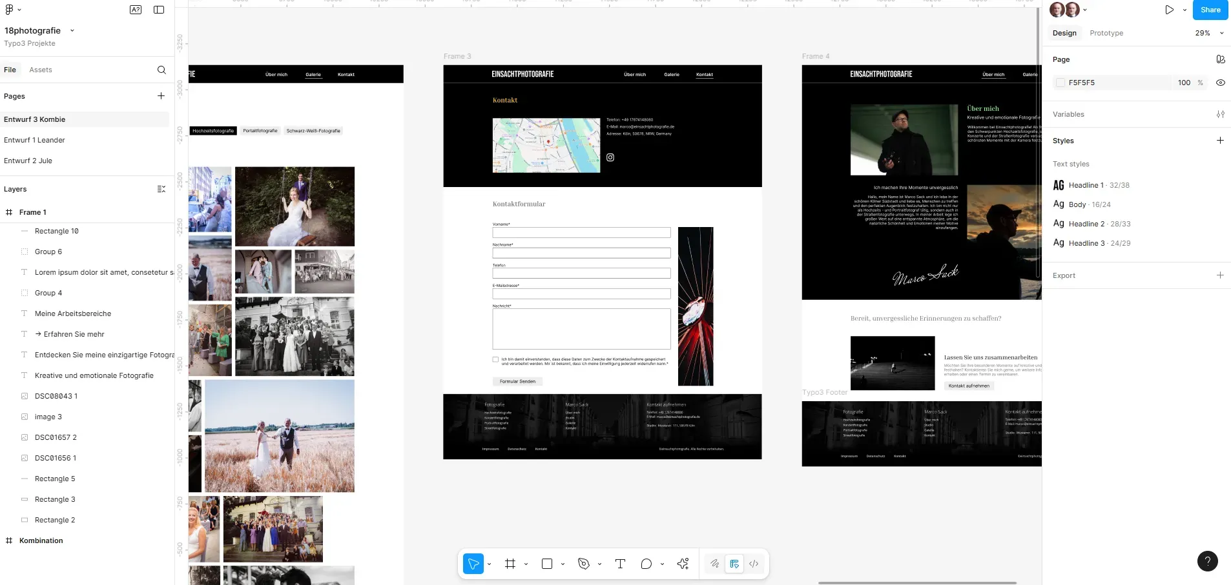Open the 18photografie file name dropdown

[72, 30]
